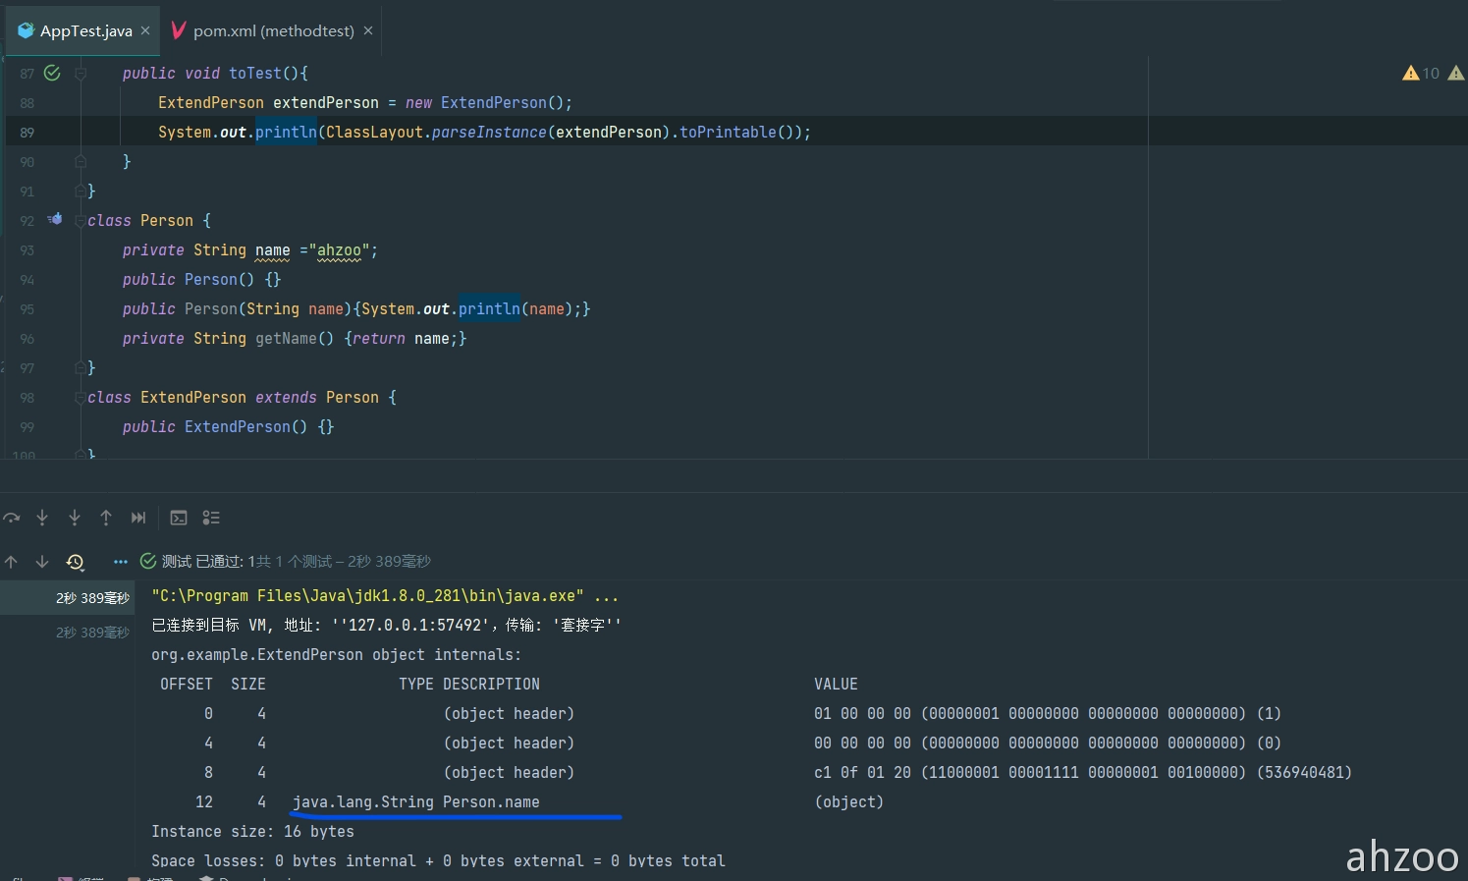Click the threads list layout icon
The image size is (1468, 881).
211,518
